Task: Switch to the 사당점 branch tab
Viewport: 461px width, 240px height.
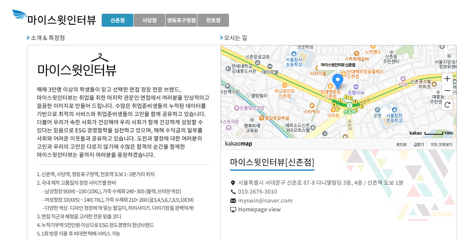Action: (x=149, y=20)
